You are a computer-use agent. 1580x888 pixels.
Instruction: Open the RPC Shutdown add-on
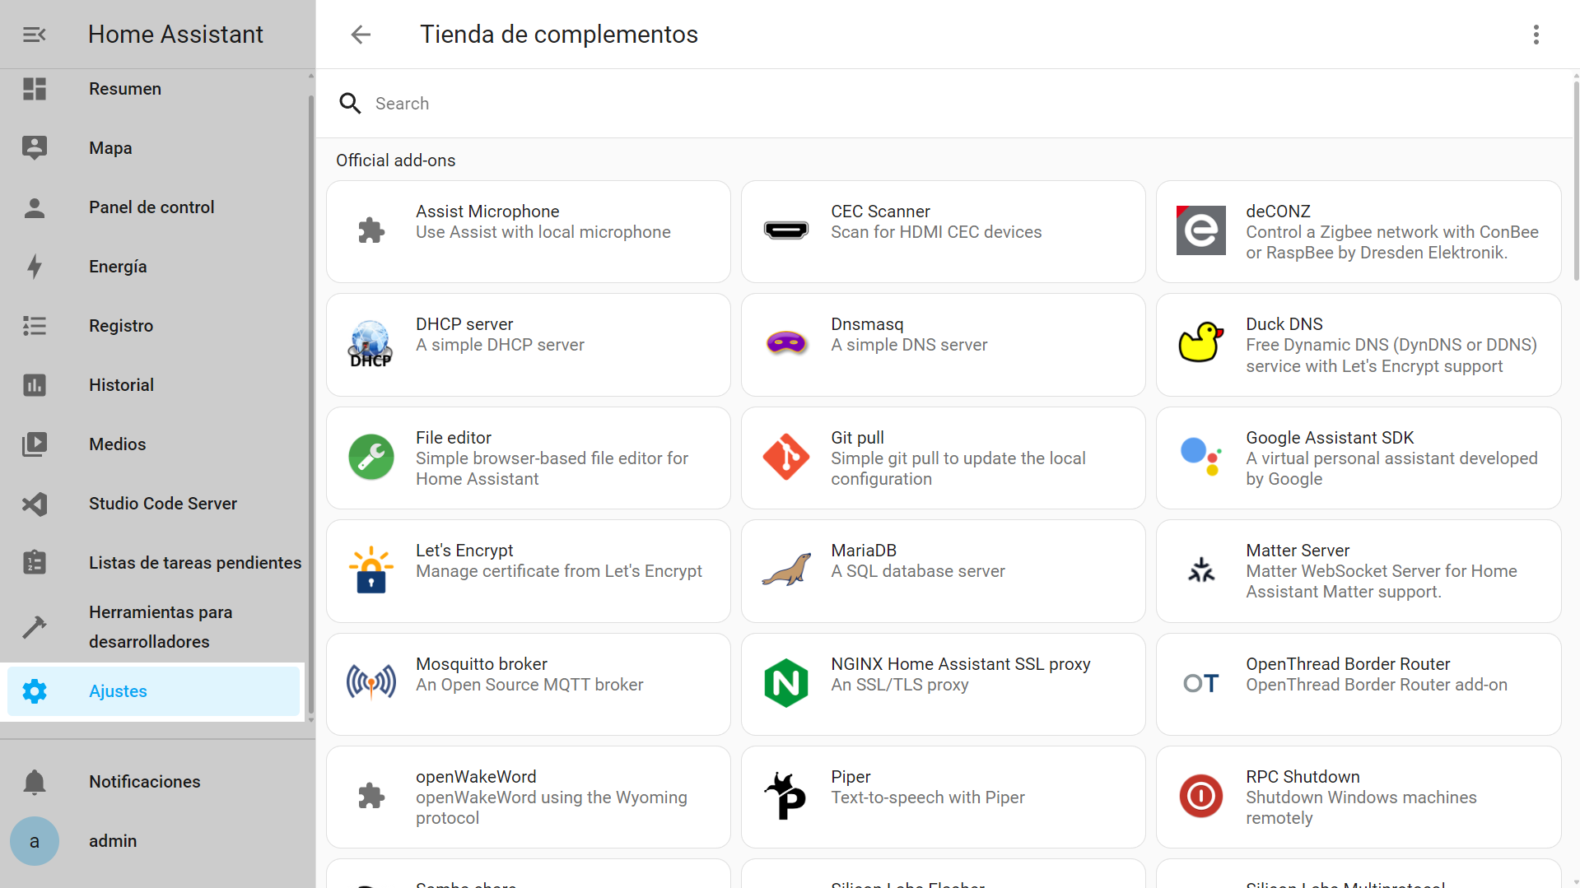[x=1358, y=797]
